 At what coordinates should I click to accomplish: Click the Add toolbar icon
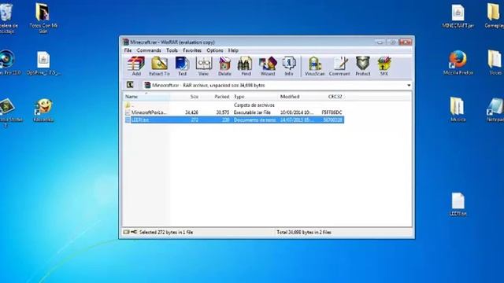(x=136, y=66)
